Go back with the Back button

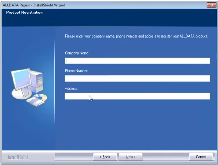[105, 157]
